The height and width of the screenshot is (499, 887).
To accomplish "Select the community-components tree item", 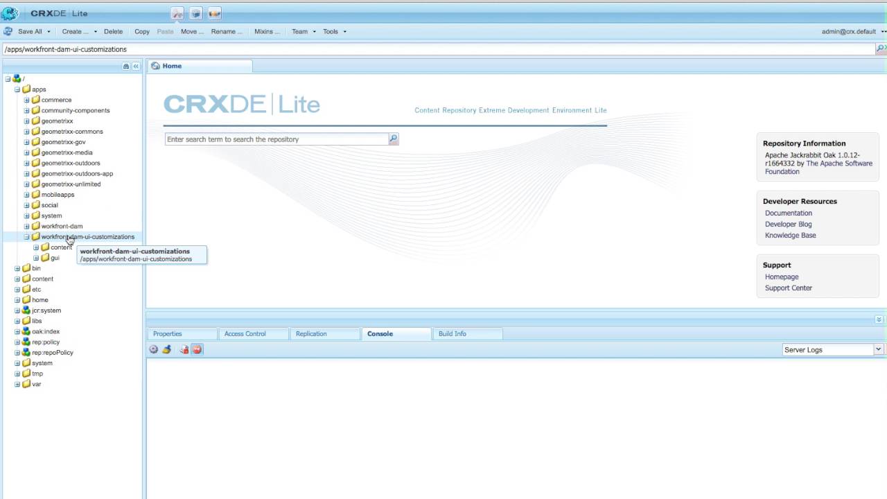I will (75, 110).
